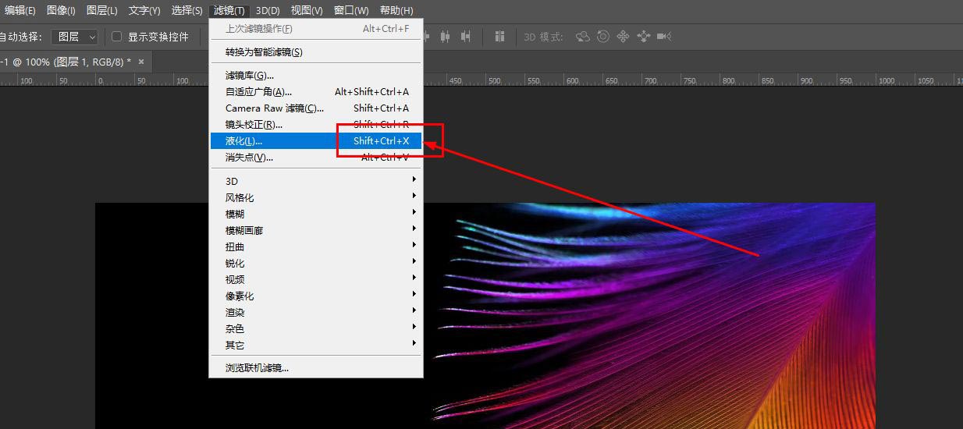
Task: Open the 图层 auto-select dropdown
Action: [75, 37]
